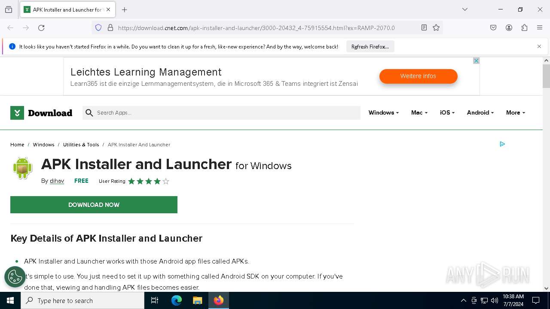Open Firefox application menu
Image resolution: width=550 pixels, height=309 pixels.
[x=540, y=28]
